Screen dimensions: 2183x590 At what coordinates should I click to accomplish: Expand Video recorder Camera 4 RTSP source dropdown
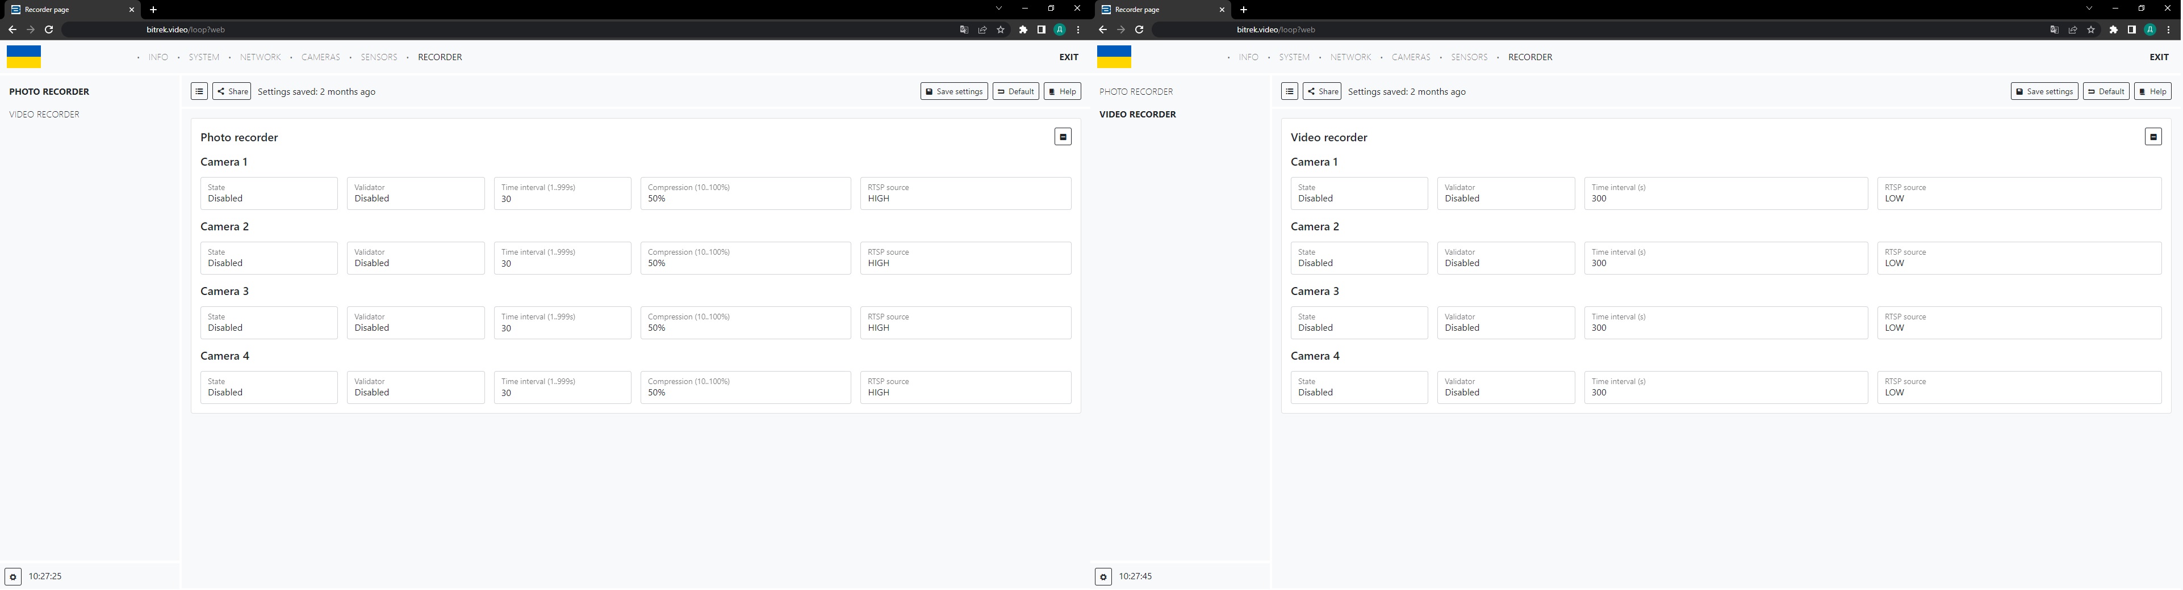point(2019,387)
